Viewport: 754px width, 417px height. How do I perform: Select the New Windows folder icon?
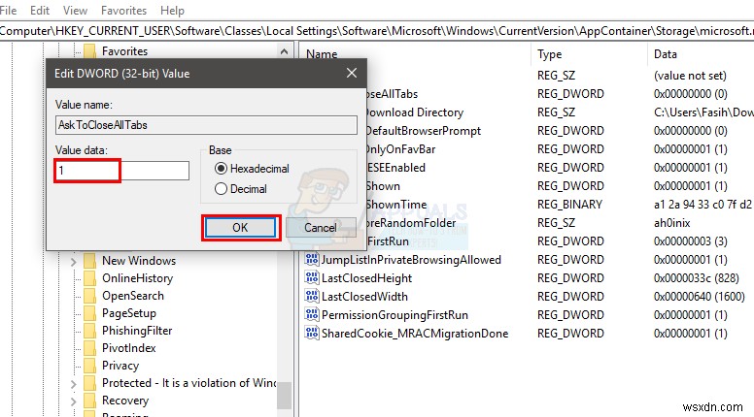point(89,261)
